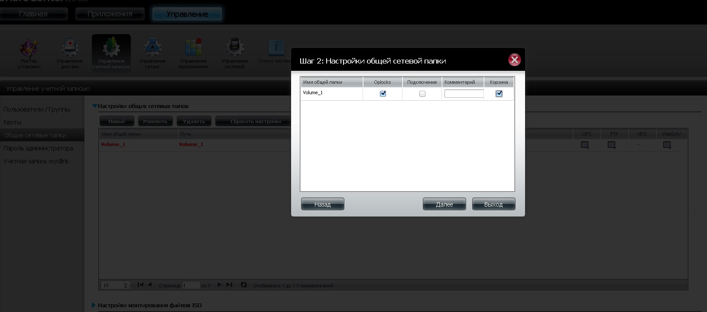707x312 pixels.
Task: Open WebDAV settings icon for Volume_1
Action: [667, 145]
